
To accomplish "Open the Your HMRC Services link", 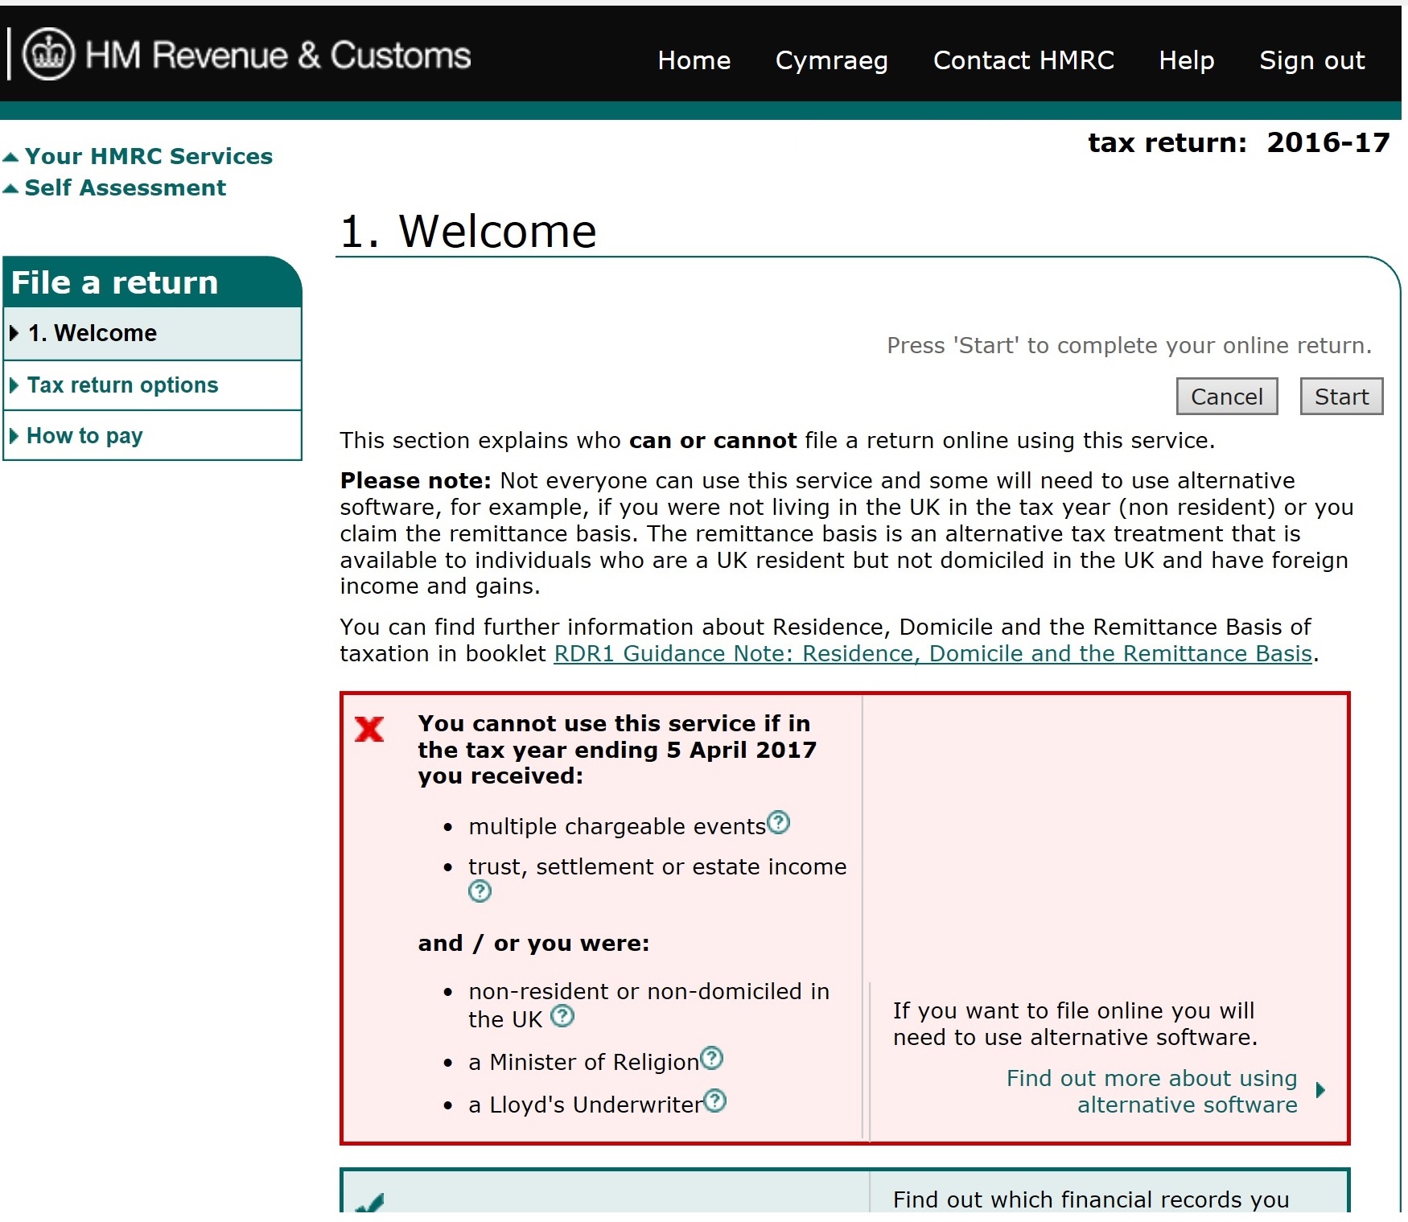I will [149, 156].
